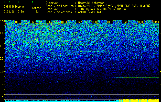This screenshot has height=102, width=161.
Task: Select observer name Masayuki Kobayashi
Action: [x=92, y=3]
